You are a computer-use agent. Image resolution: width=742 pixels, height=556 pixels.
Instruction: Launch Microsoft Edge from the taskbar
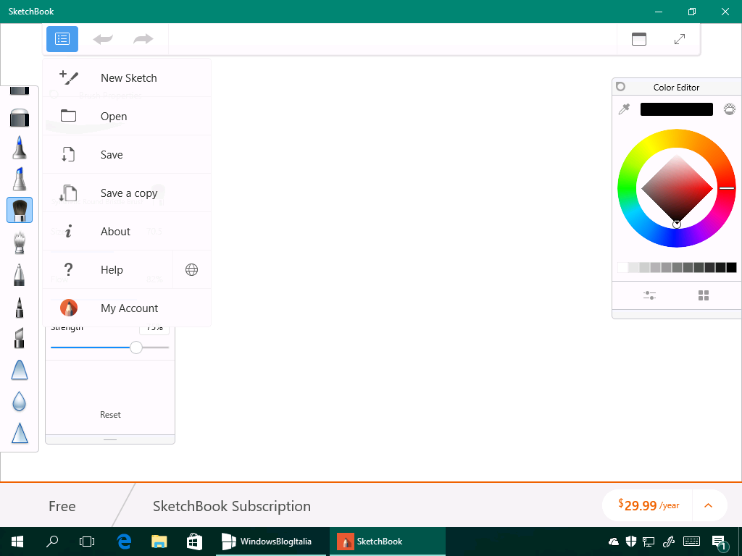tap(124, 542)
